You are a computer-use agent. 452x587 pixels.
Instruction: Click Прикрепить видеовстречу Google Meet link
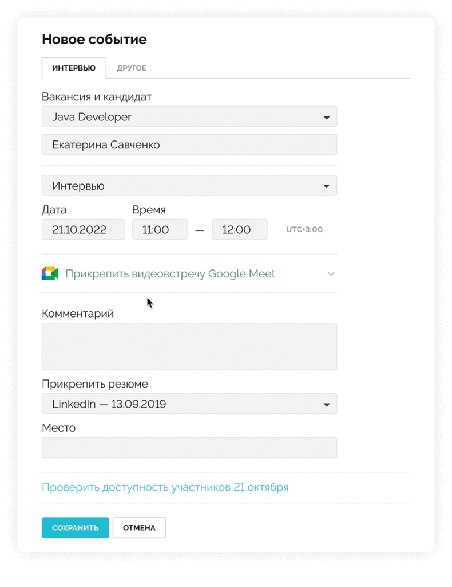[170, 274]
